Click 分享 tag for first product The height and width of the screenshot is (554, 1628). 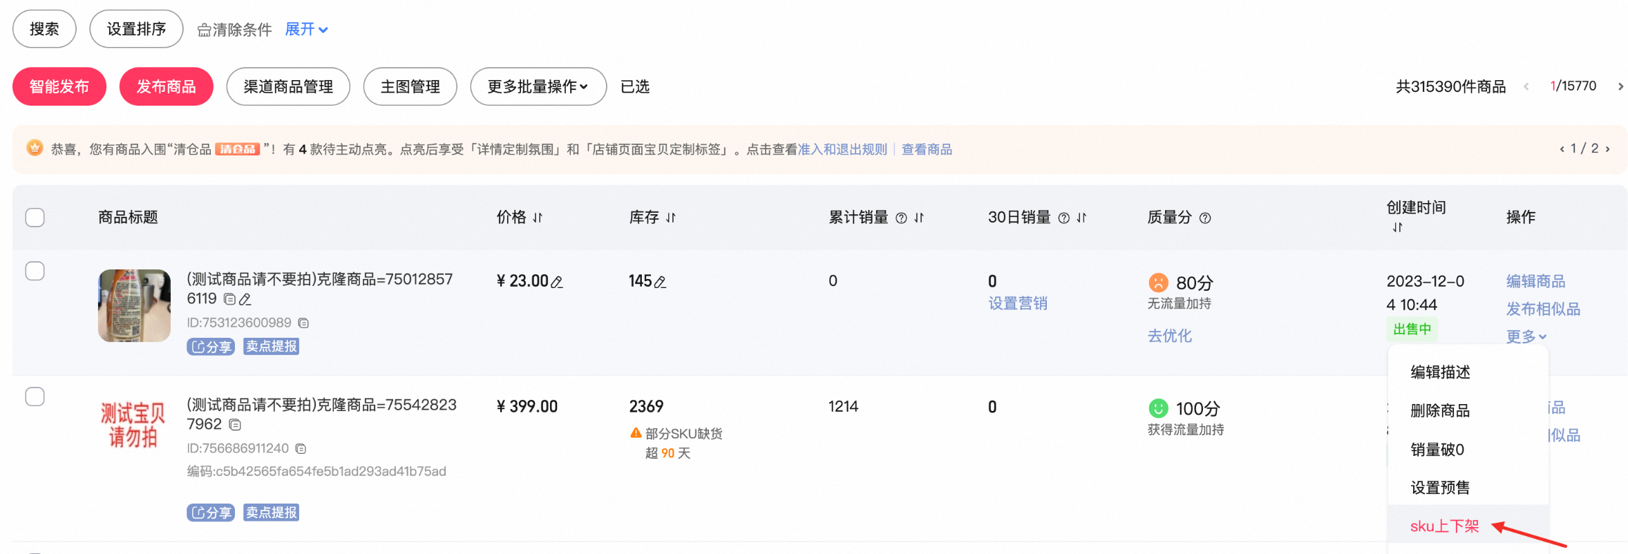point(211,346)
